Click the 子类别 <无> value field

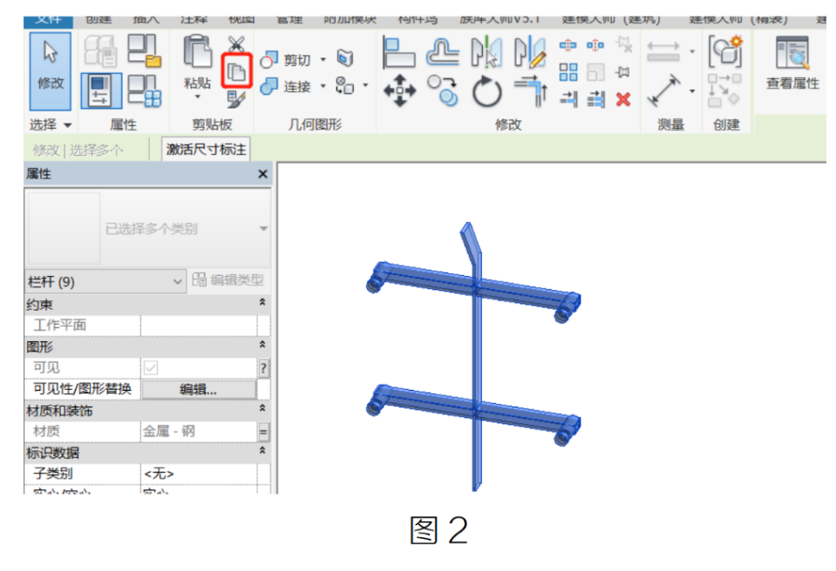coord(199,474)
